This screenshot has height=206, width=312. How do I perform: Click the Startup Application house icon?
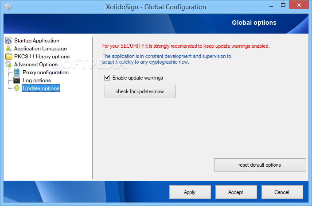click(x=8, y=40)
